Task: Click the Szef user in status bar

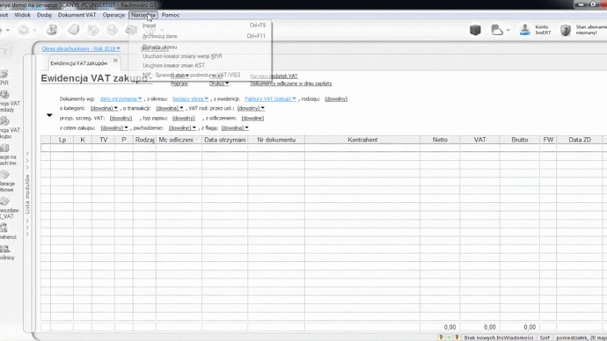Action: pos(545,337)
